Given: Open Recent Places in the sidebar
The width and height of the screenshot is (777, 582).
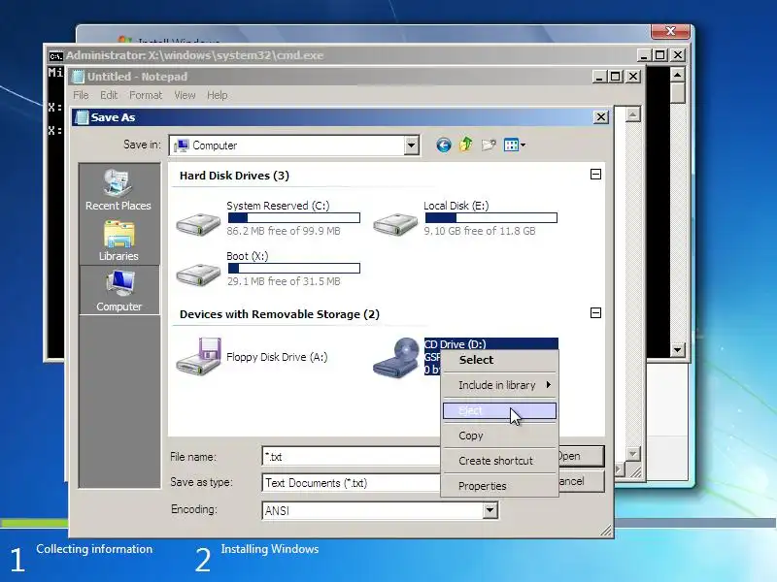Looking at the screenshot, I should [118, 190].
